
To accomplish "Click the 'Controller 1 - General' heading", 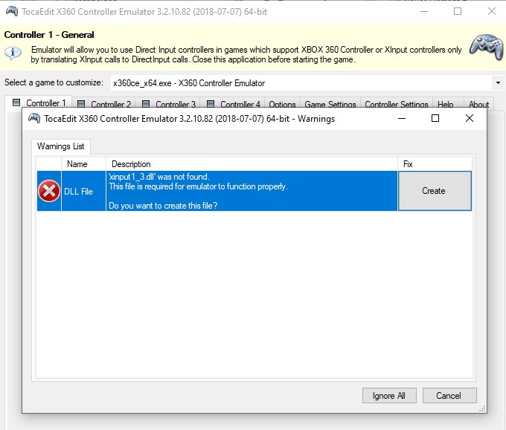I will click(49, 34).
